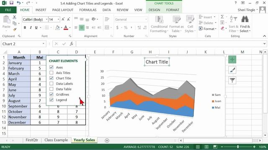This screenshot has width=268, height=150.
Task: Add new sheet with plus icon
Action: [x=107, y=140]
